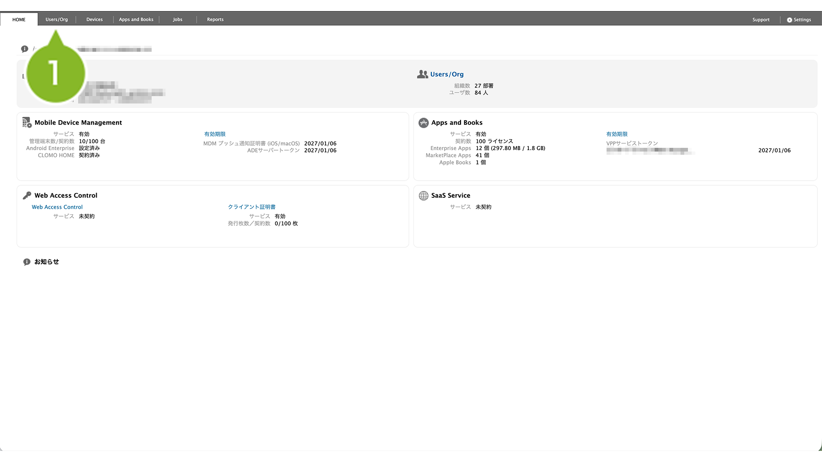Click 有効期限 link in Mobile Device Management
The width and height of the screenshot is (822, 462).
coord(215,134)
